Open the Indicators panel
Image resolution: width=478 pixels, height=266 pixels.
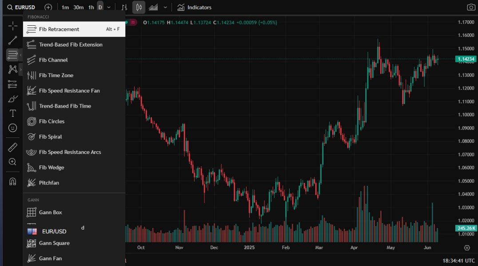pyautogui.click(x=194, y=7)
